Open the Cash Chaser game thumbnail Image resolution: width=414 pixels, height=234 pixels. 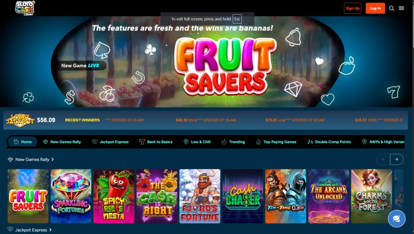[x=243, y=196]
